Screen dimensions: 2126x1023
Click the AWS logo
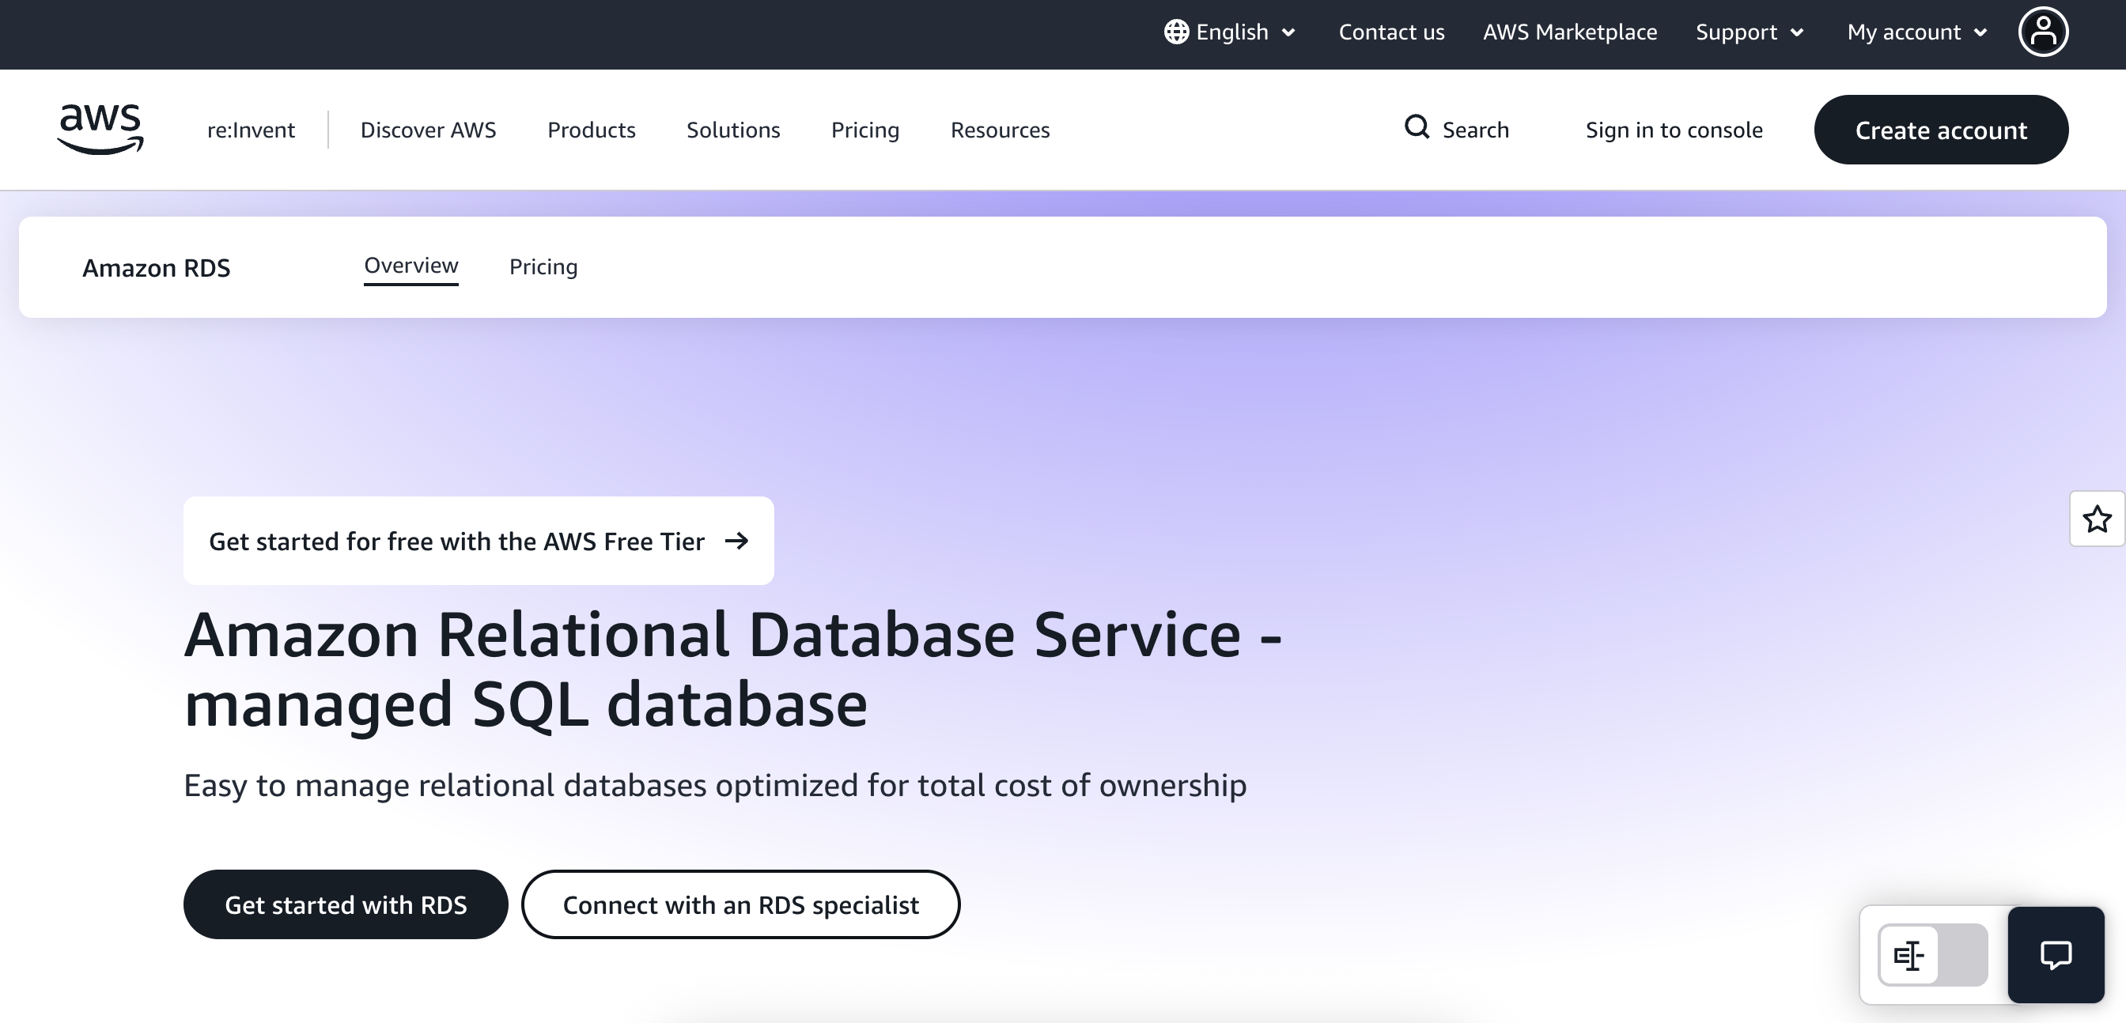tap(100, 130)
